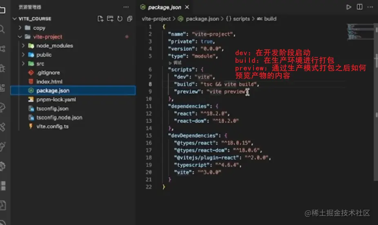
Task: Click the "^3.0.0" vite version value
Action: [209, 172]
